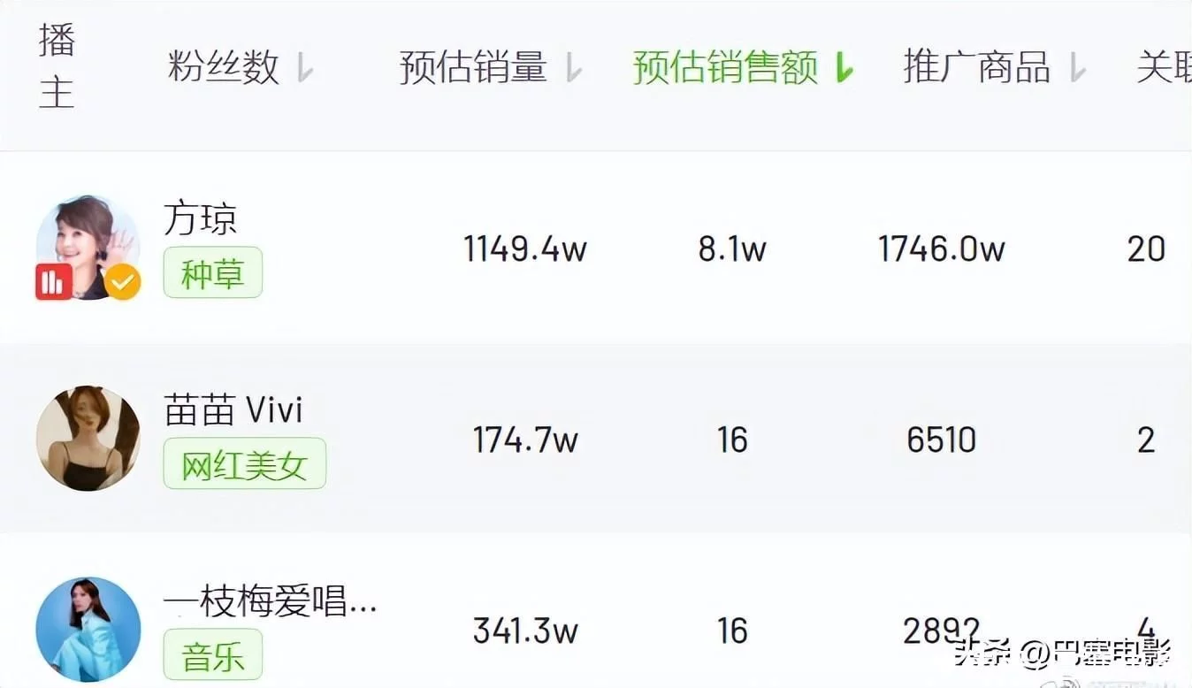1192x688 pixels.
Task: Select the 推广商品 column header
Action: coord(976,67)
